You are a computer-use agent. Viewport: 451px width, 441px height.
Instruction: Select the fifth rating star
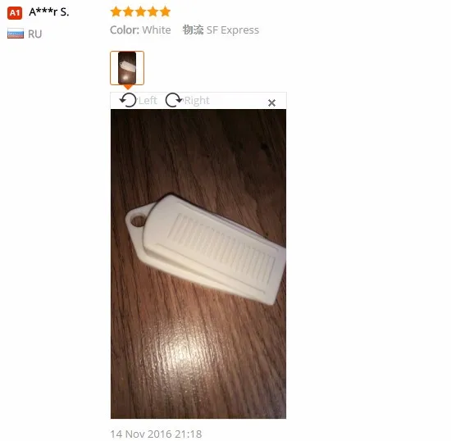click(x=165, y=11)
